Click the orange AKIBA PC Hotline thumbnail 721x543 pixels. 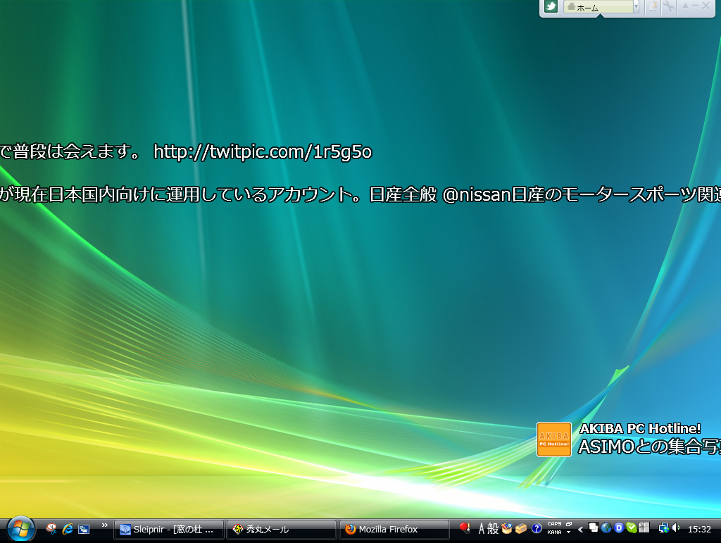(554, 439)
